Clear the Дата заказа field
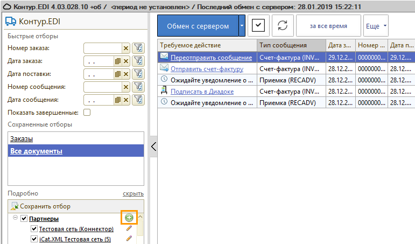 126,61
